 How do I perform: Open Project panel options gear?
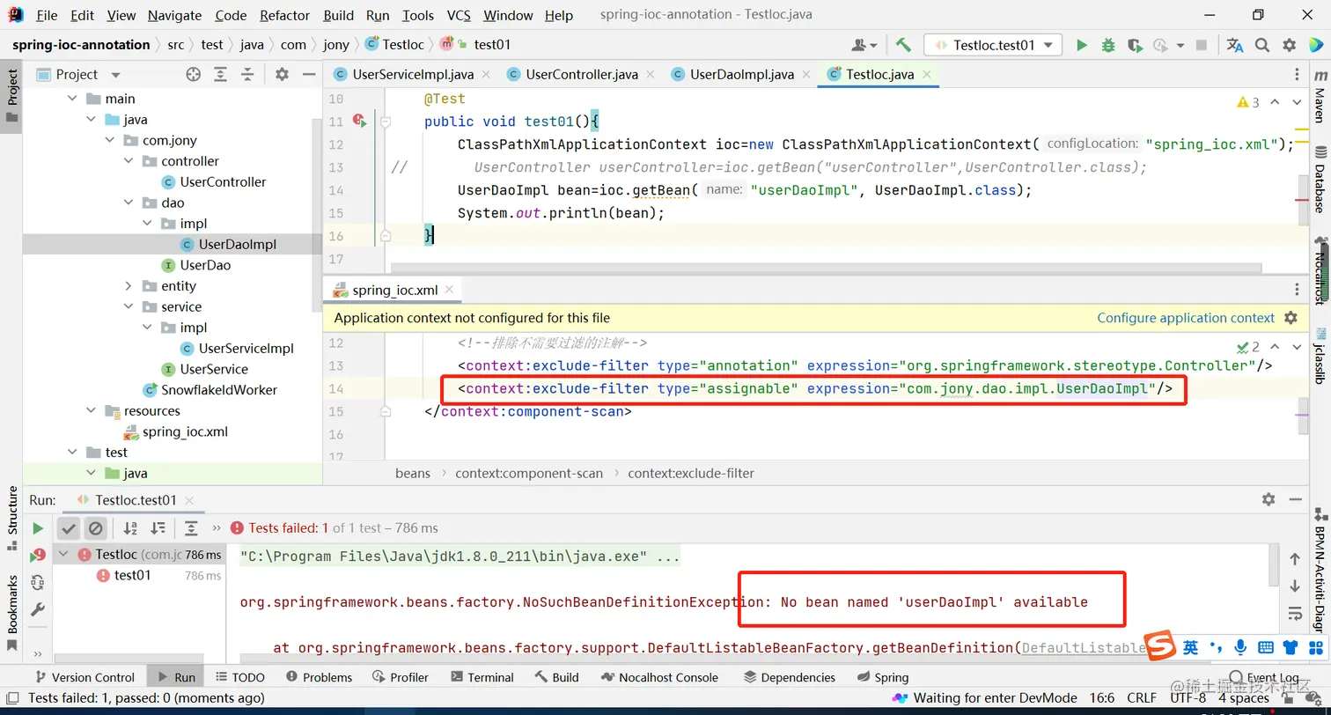click(282, 75)
